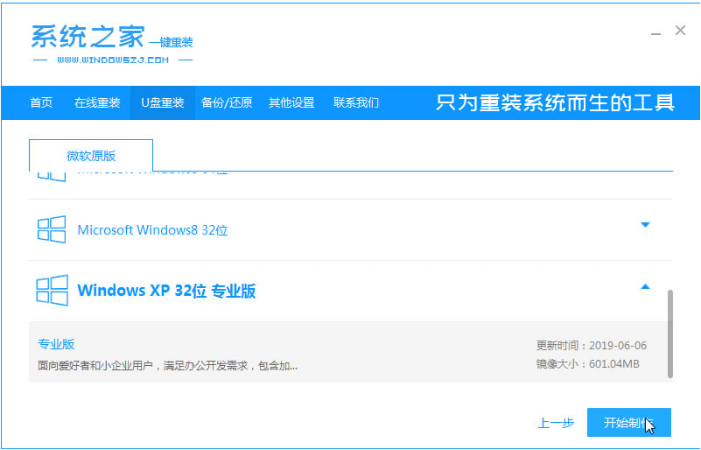Select the 微软原版 tab
The width and height of the screenshot is (701, 450).
(x=91, y=156)
